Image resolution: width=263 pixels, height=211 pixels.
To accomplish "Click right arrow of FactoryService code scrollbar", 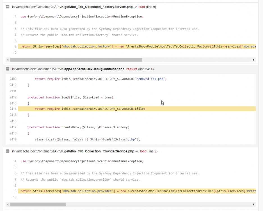I will [253, 60].
